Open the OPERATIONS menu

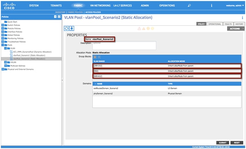click(x=167, y=6)
